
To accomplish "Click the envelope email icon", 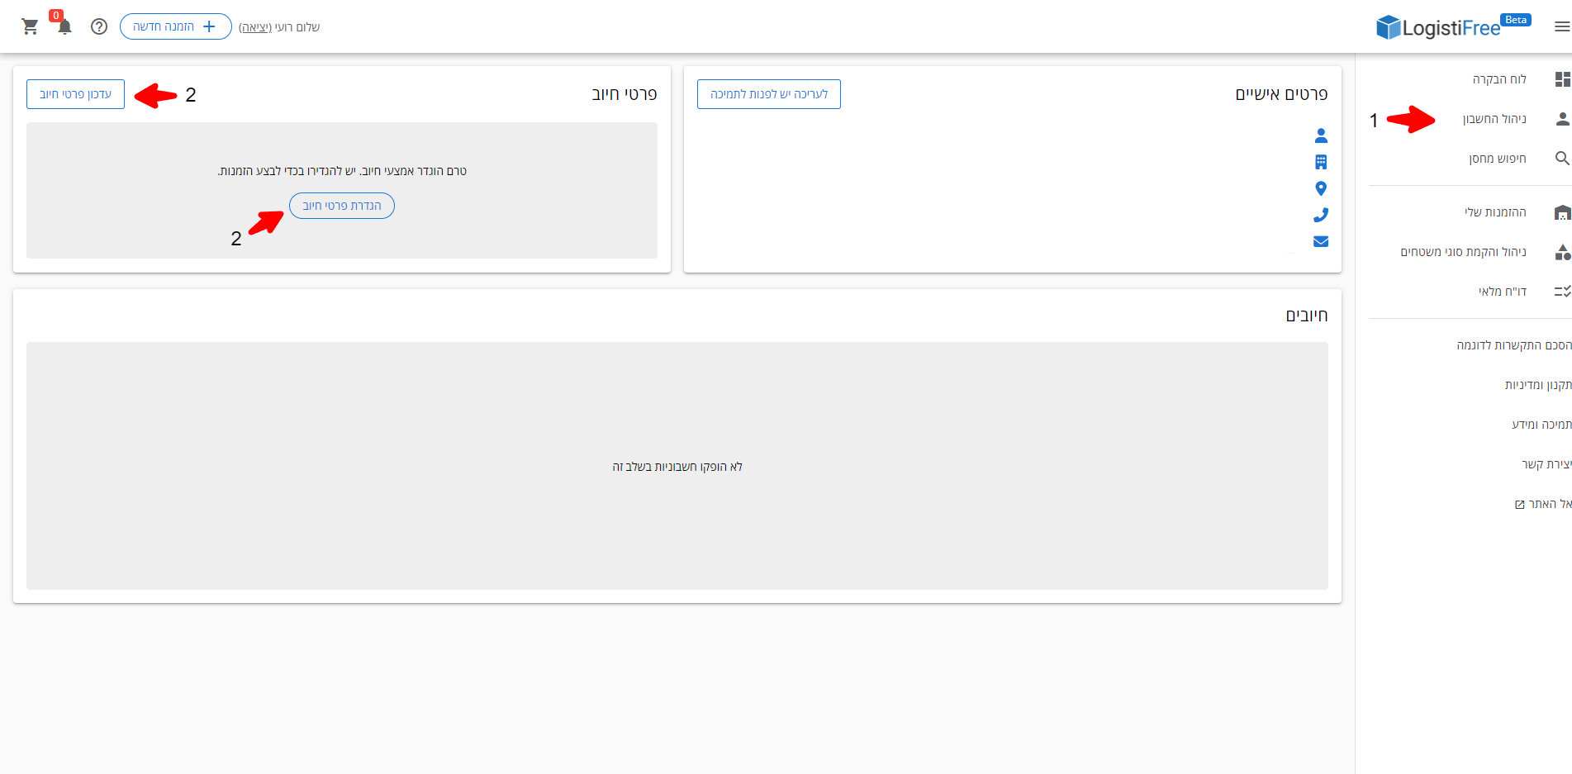I will tap(1320, 241).
